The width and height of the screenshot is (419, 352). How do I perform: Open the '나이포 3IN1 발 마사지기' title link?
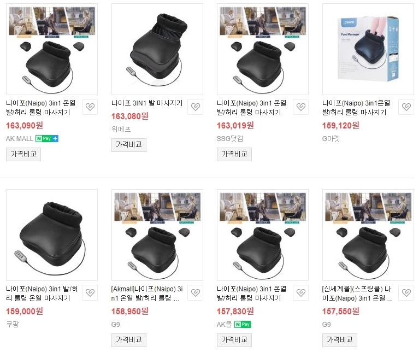[x=147, y=103]
